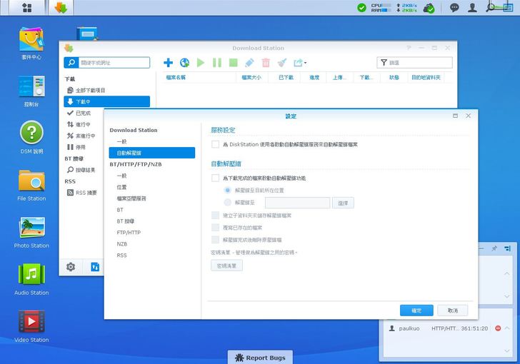Image resolution: width=520 pixels, height=364 pixels.
Task: Open the user account options menu
Action: [x=472, y=8]
